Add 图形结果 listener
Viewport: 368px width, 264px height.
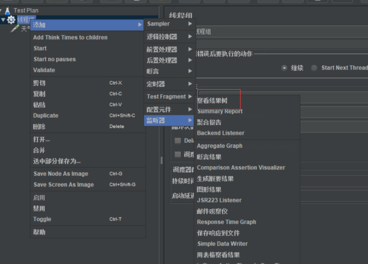coord(247,190)
